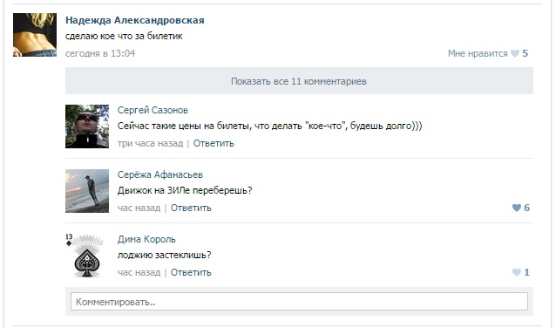This screenshot has width=556, height=328.
Task: Open Сергей Сазонов name link
Action: (153, 110)
